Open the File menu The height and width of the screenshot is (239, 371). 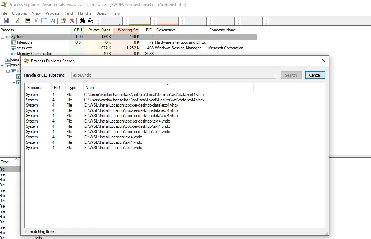point(4,13)
